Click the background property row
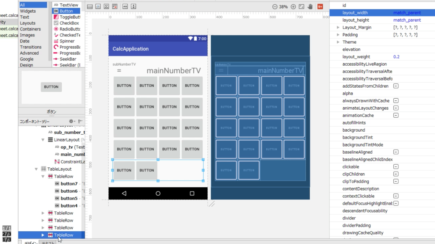This screenshot has height=244, width=435. click(x=382, y=130)
